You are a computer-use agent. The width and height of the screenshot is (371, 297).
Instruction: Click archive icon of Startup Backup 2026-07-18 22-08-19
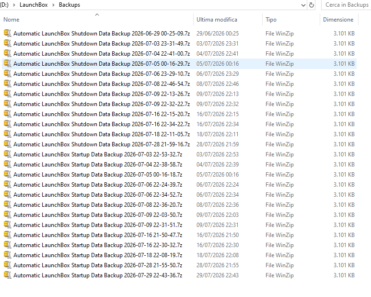[7, 255]
